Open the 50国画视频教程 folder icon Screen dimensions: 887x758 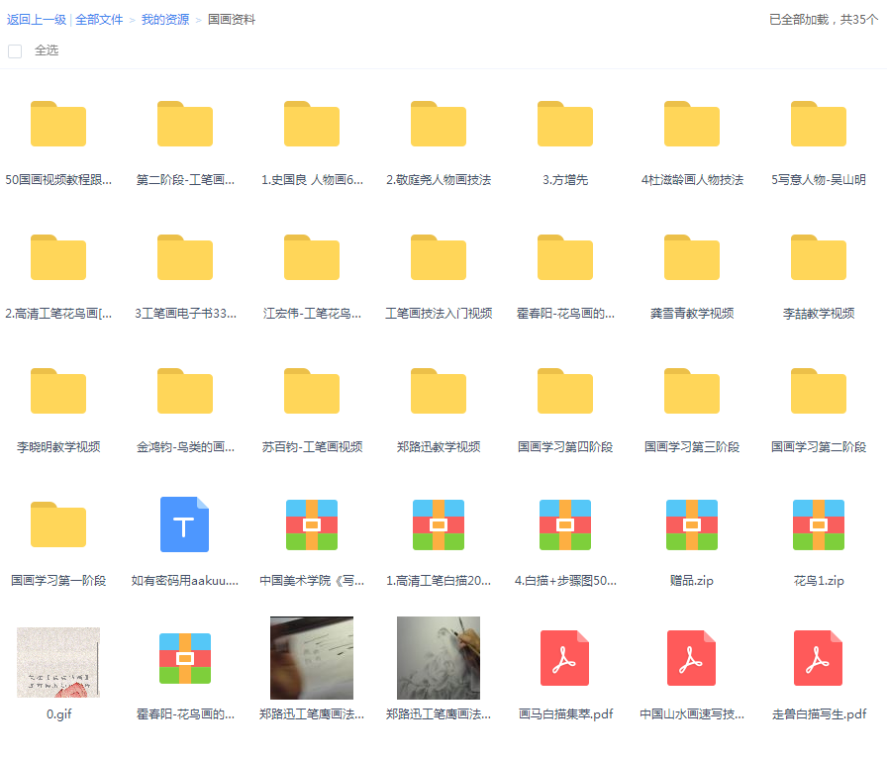(58, 125)
